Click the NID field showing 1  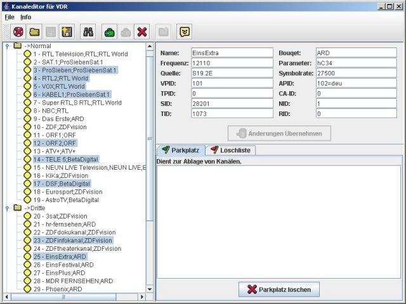(357, 104)
